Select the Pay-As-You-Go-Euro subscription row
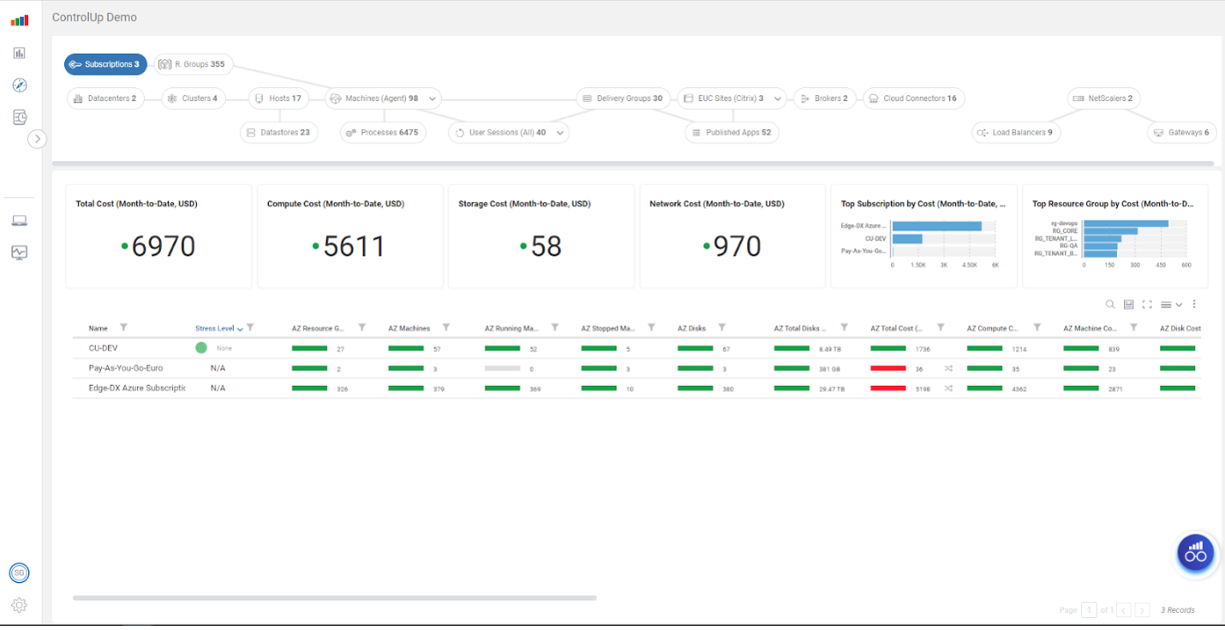1225x630 pixels. [636, 368]
